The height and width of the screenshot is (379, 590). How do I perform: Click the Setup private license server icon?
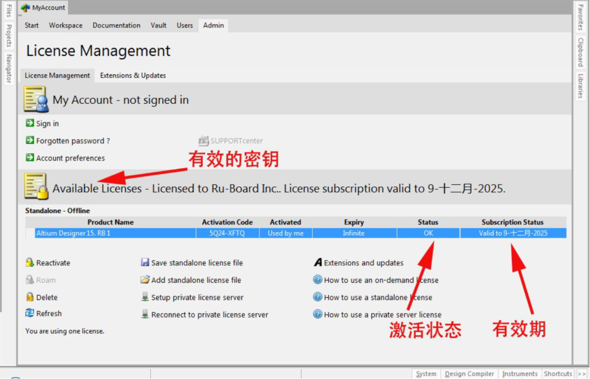click(x=145, y=297)
